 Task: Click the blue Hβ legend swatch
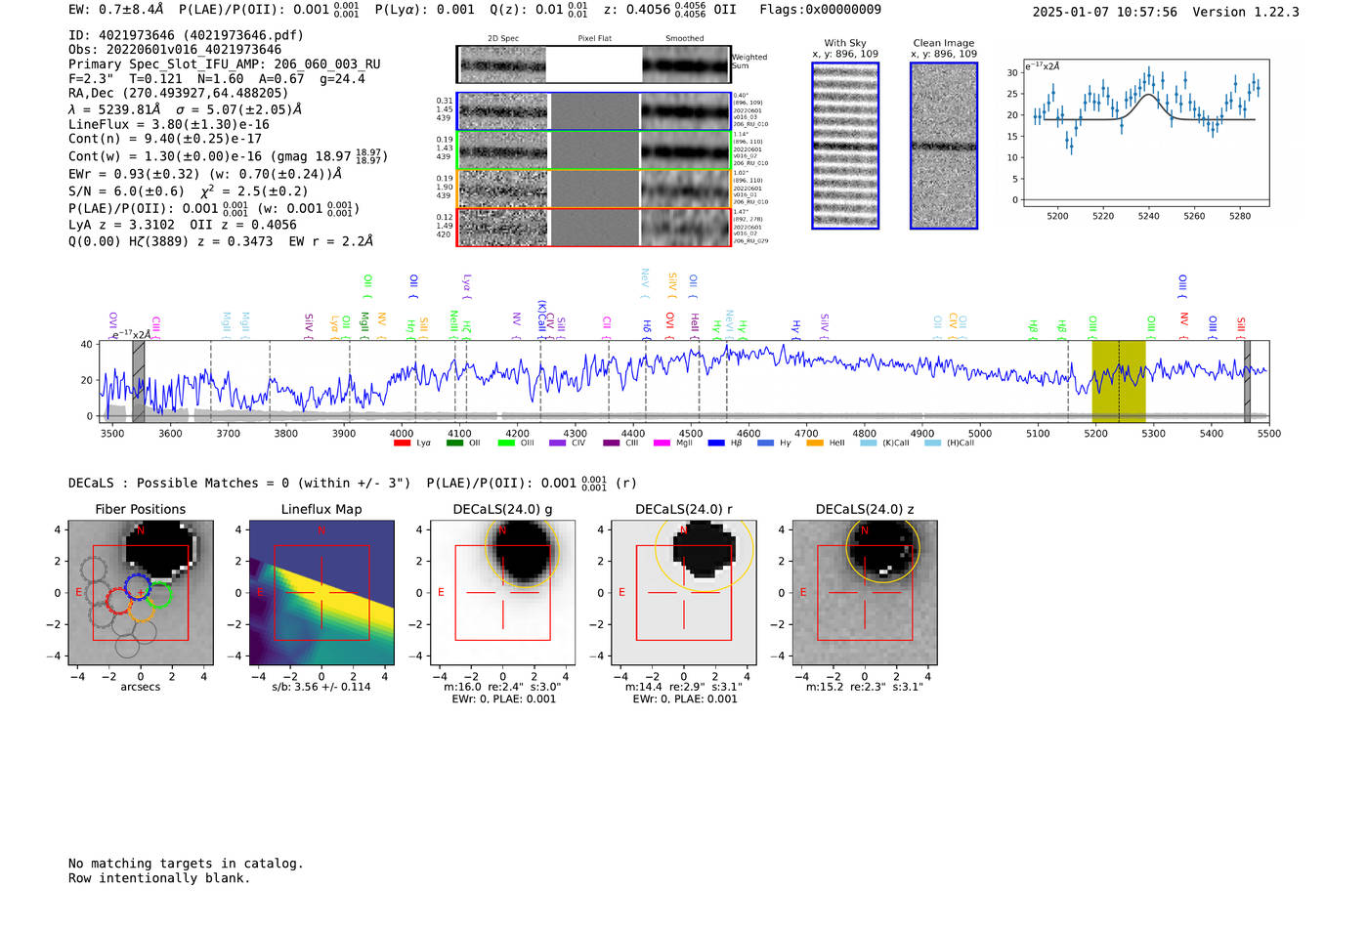tap(716, 444)
